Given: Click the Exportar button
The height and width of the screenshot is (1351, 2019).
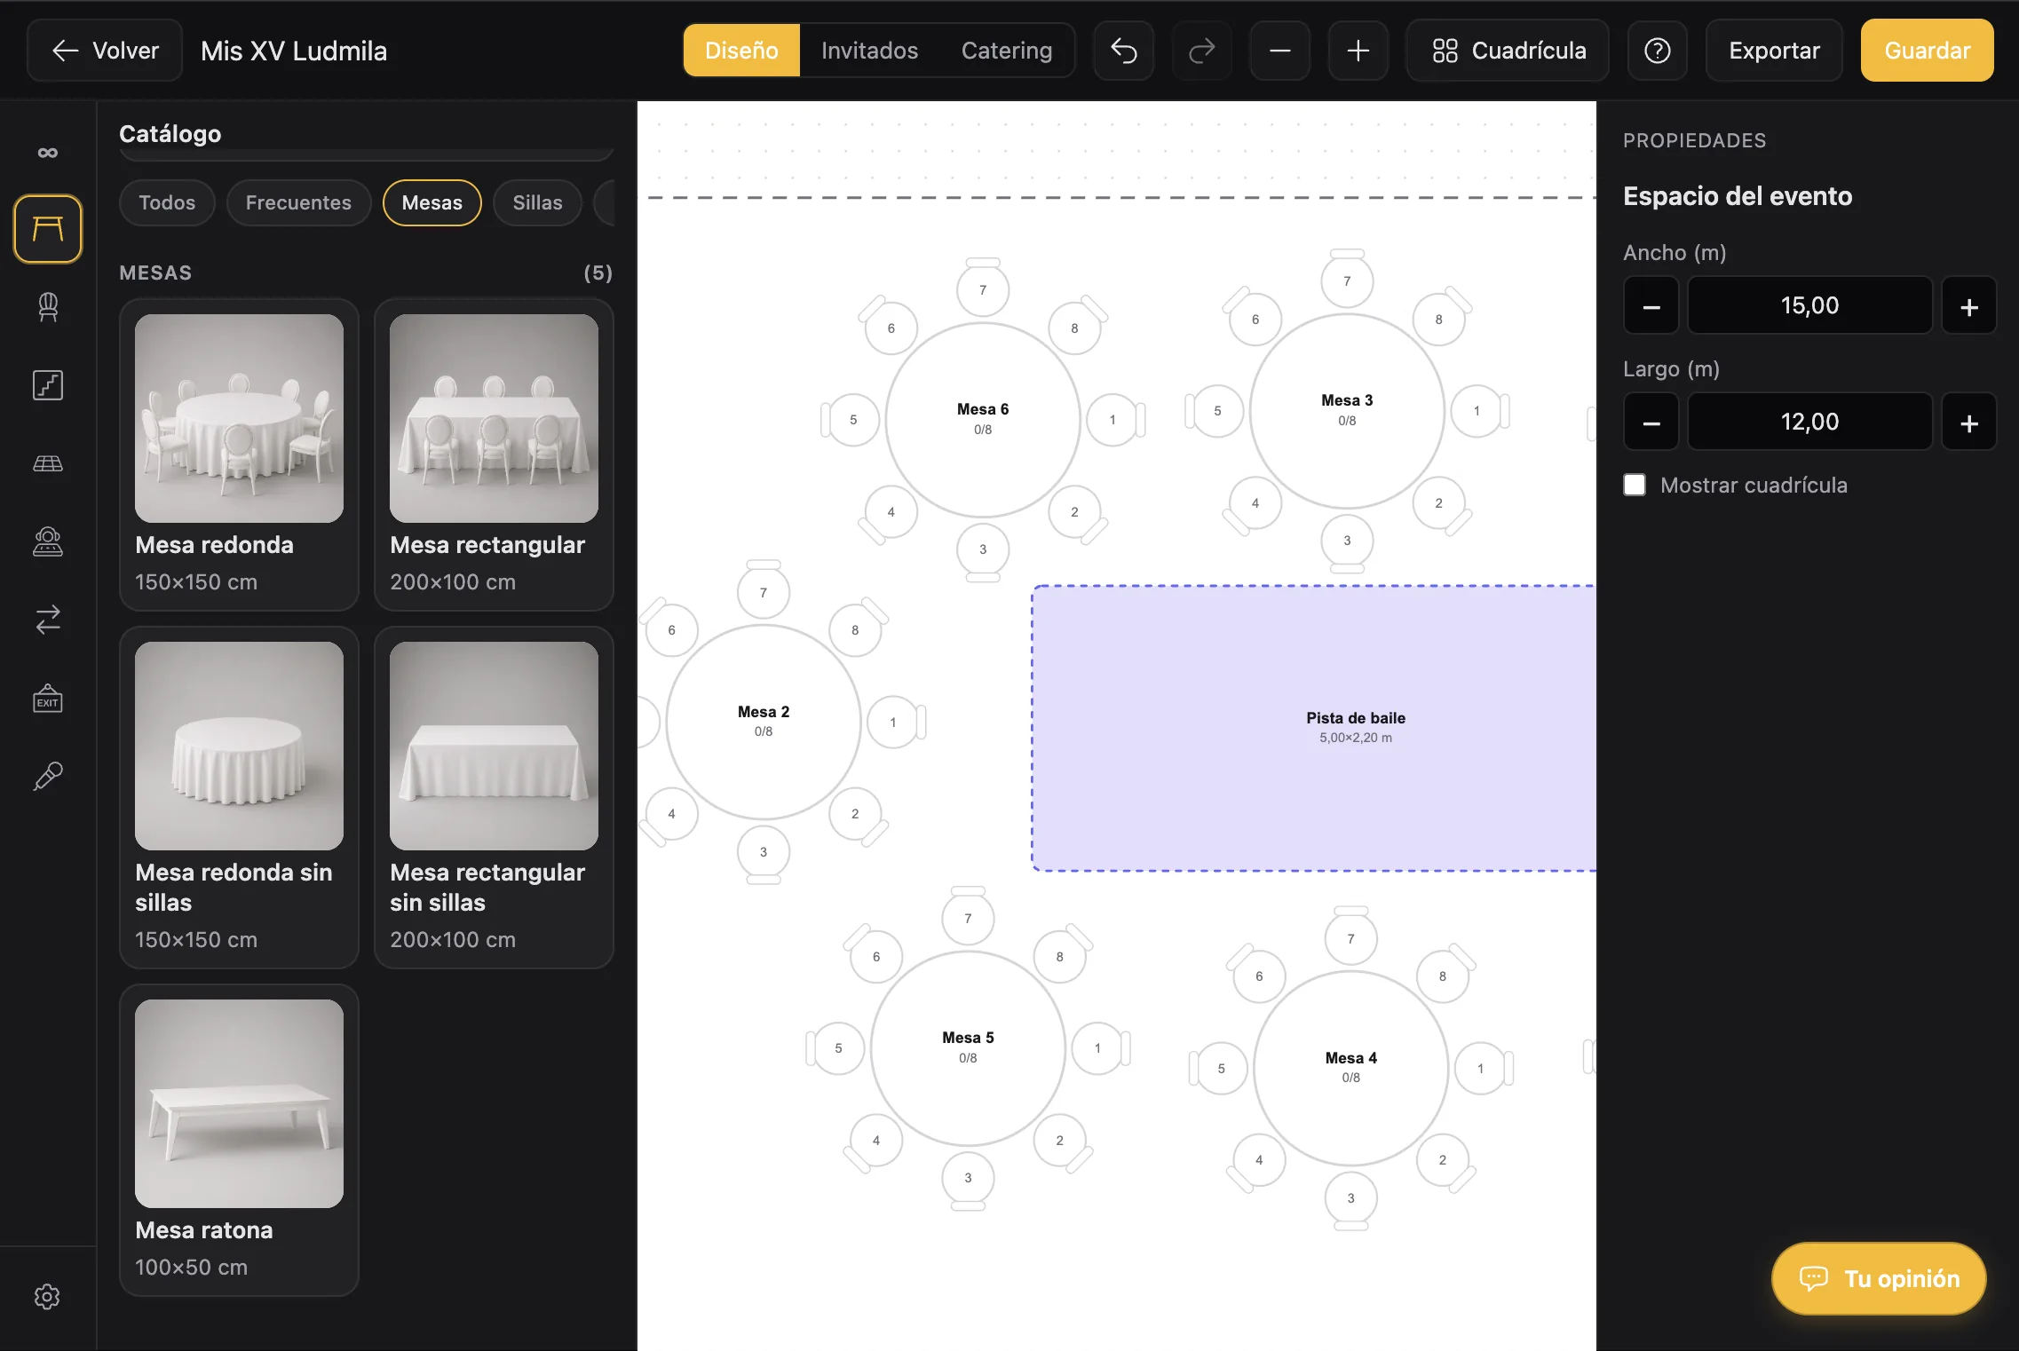Looking at the screenshot, I should pyautogui.click(x=1774, y=51).
